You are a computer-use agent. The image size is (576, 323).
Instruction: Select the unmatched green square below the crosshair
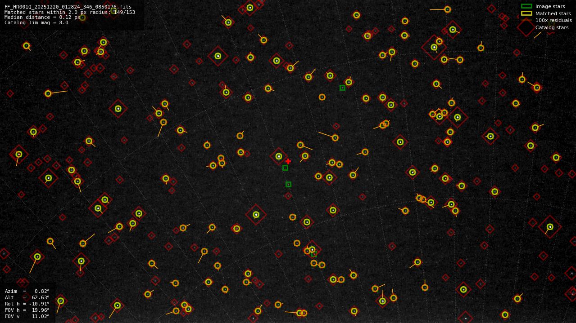[285, 168]
